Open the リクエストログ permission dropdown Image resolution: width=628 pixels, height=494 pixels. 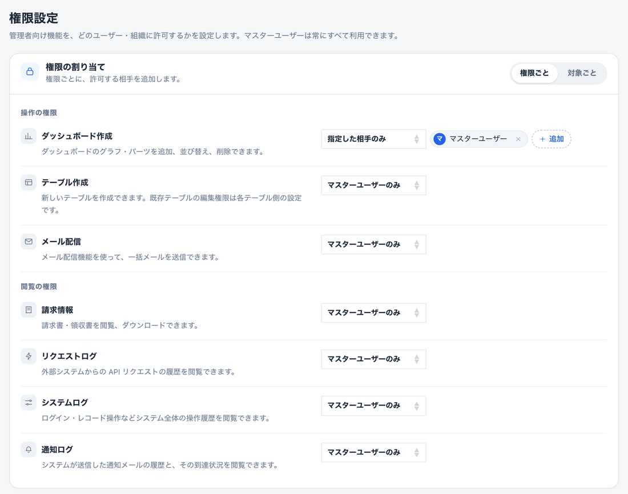373,359
